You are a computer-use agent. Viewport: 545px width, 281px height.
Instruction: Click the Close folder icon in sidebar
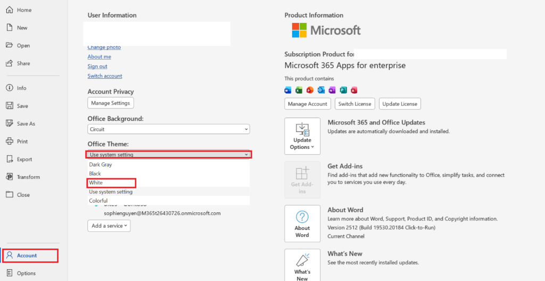(x=10, y=195)
